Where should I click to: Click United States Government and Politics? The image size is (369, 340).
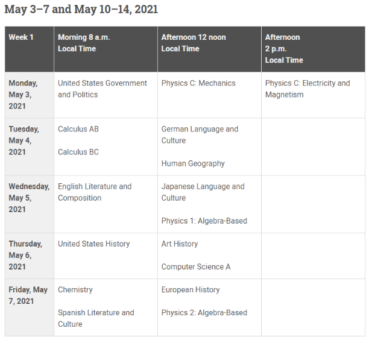[102, 89]
